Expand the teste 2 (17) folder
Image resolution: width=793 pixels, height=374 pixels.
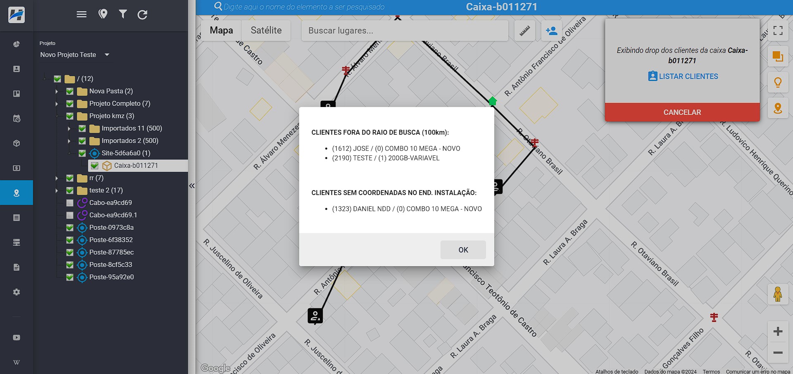pos(57,191)
